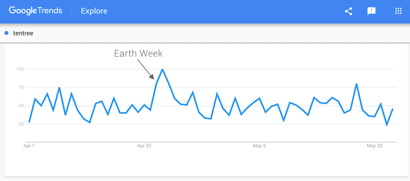This screenshot has height=181, width=410.
Task: Go to the Explore page link
Action: (x=94, y=11)
